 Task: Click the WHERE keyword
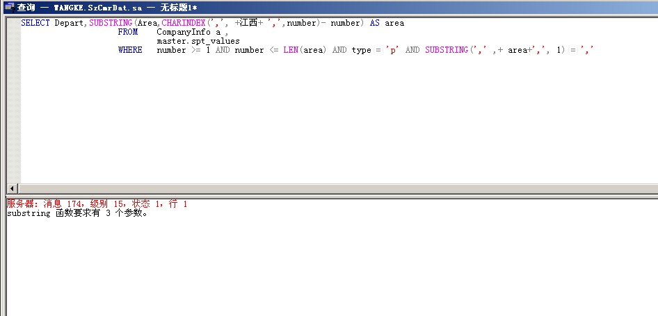(130, 50)
